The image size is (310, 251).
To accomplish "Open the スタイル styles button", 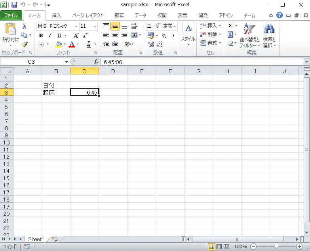I will point(188,34).
